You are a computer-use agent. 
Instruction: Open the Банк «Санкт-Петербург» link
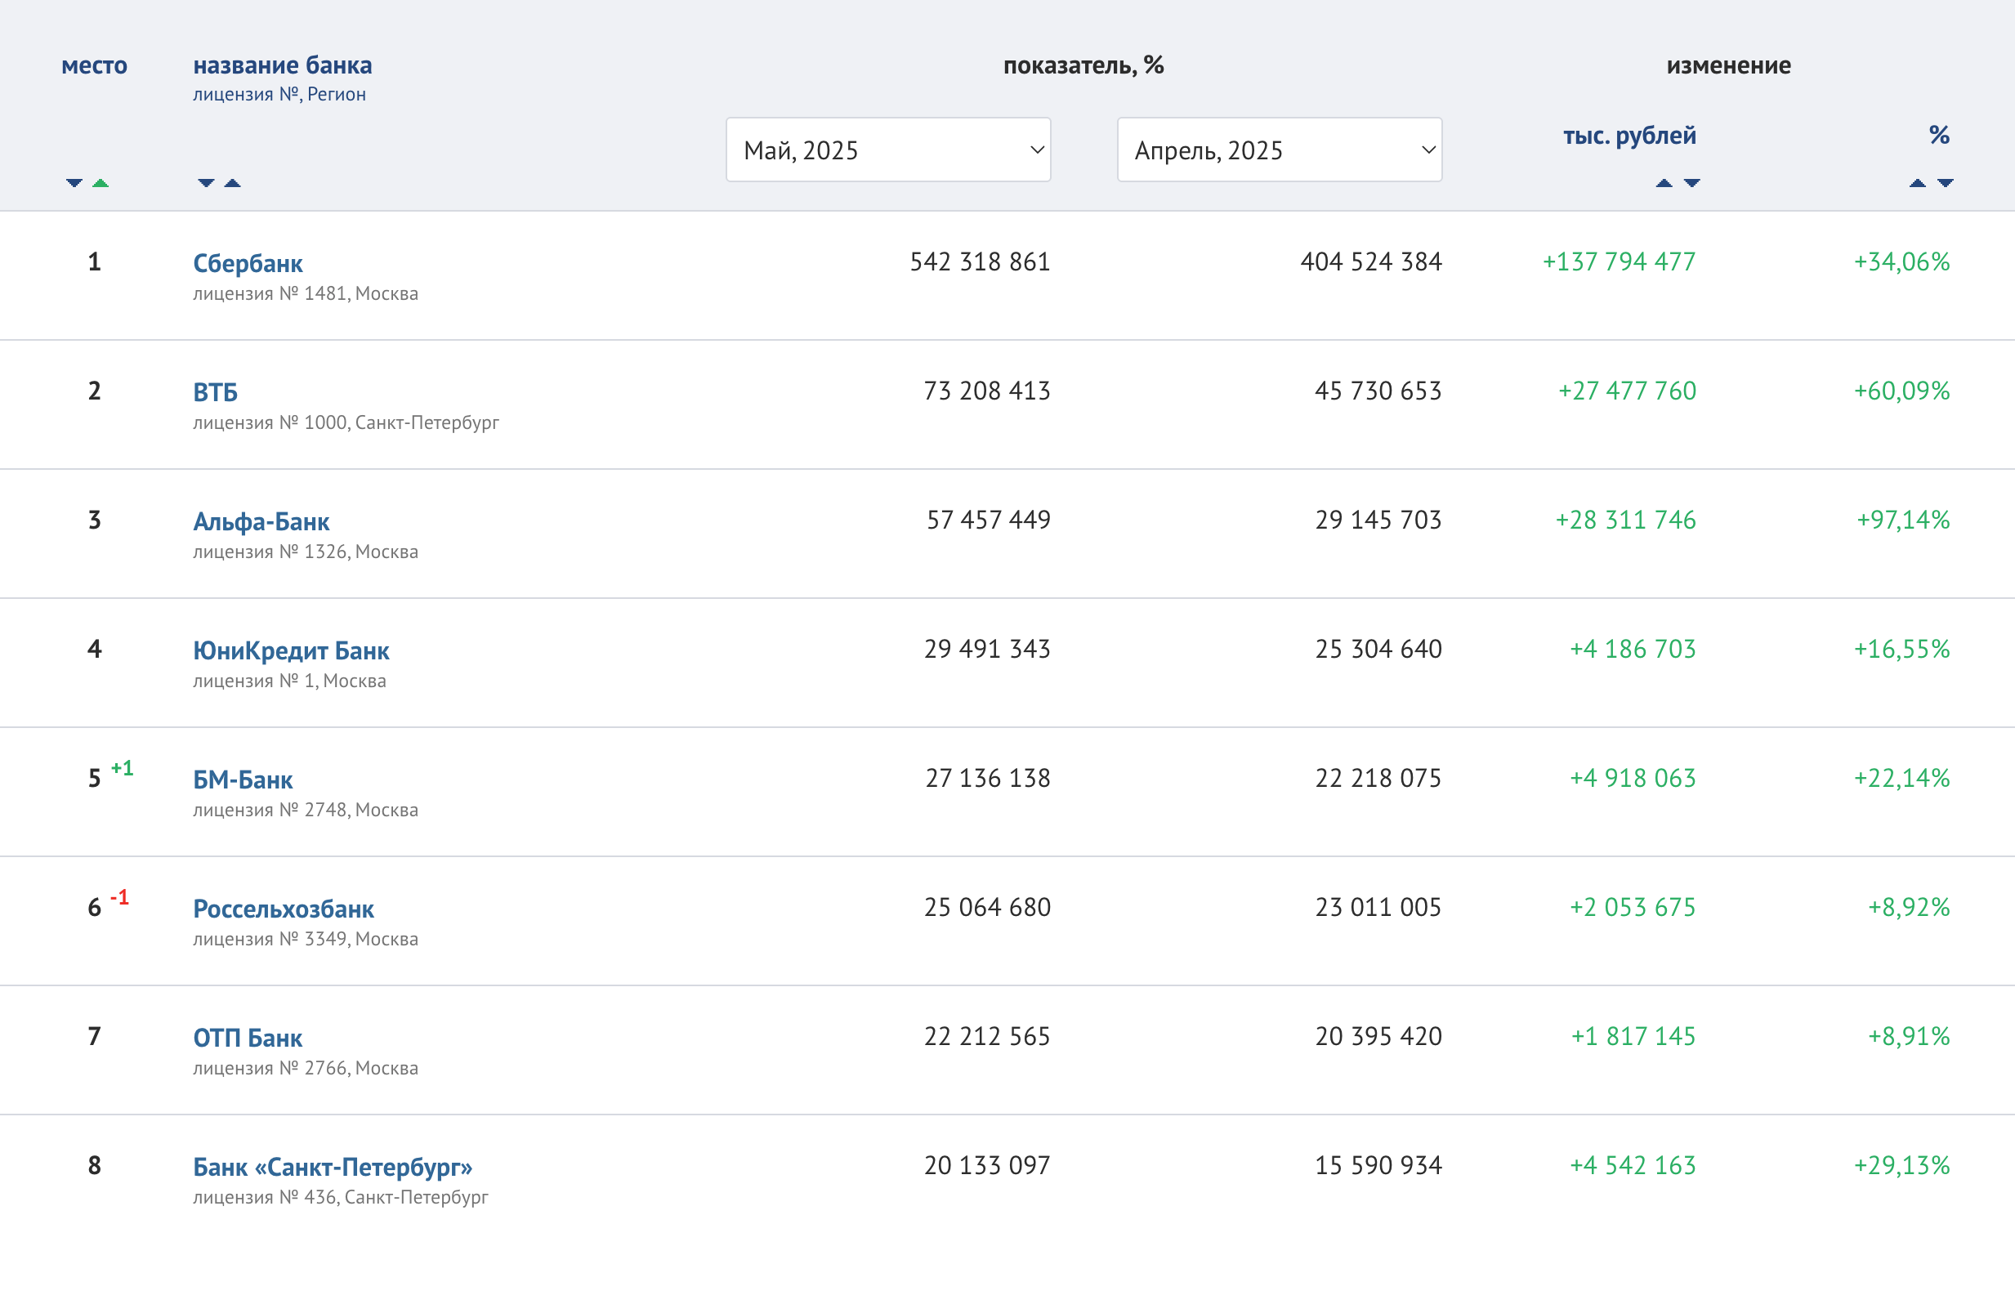[x=333, y=1167]
